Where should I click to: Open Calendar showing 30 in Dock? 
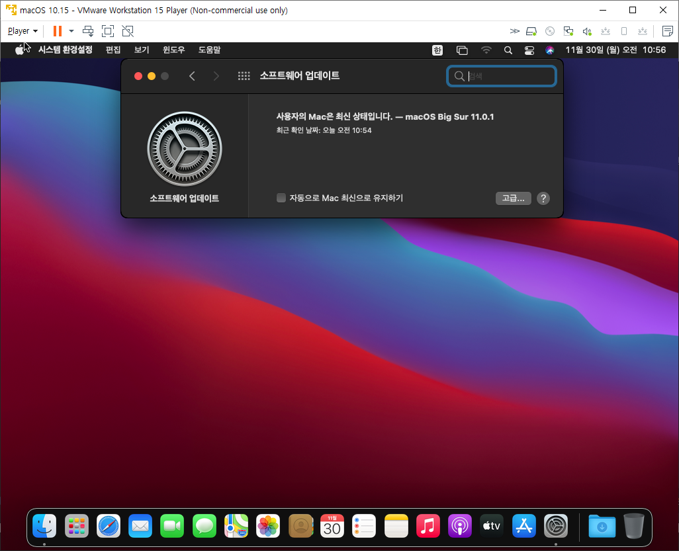coord(332,526)
